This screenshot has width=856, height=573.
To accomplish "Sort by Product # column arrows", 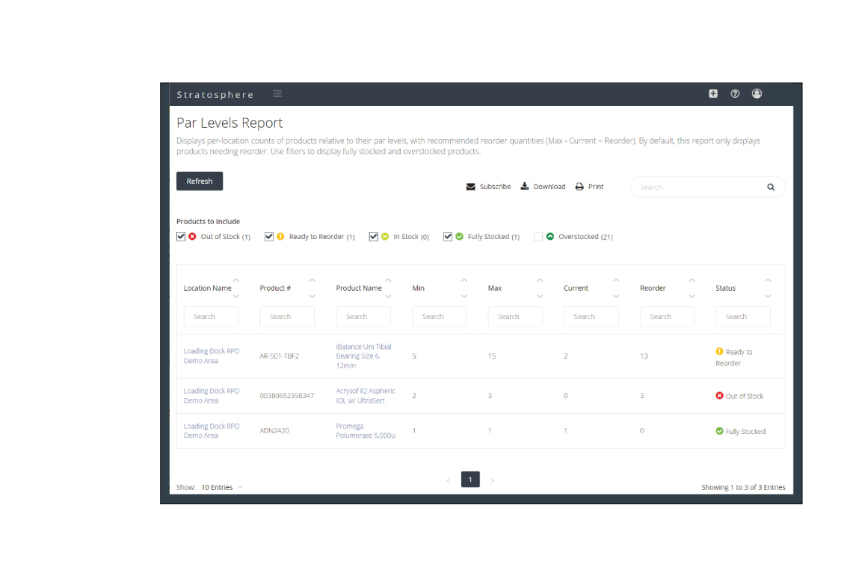I will click(x=312, y=288).
